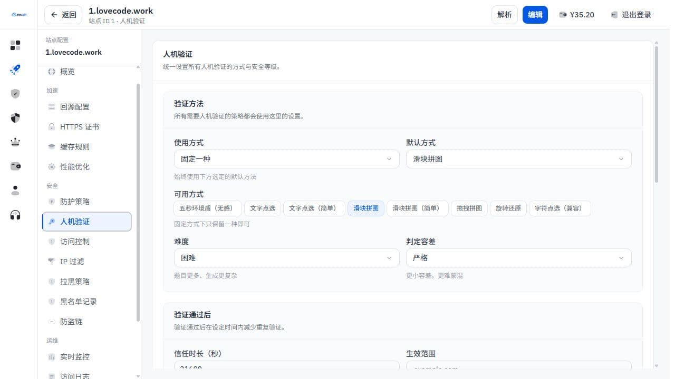This screenshot has height=379, width=675.
Task: Toggle the 字符点选（兼容） method chip
Action: tap(560, 208)
